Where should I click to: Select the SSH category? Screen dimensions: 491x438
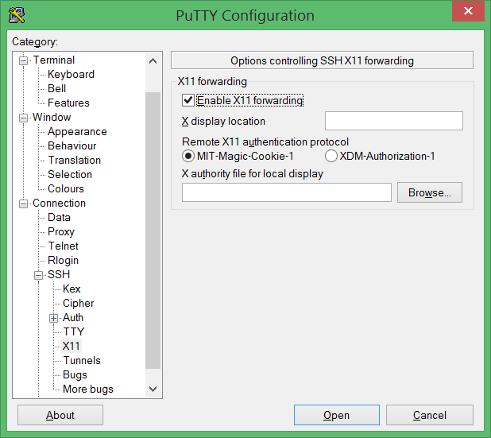pyautogui.click(x=59, y=274)
